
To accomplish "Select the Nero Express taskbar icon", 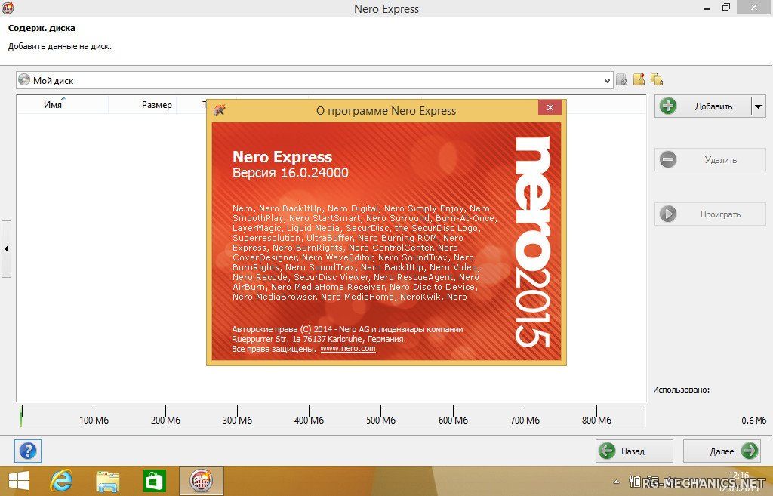I will [x=201, y=481].
